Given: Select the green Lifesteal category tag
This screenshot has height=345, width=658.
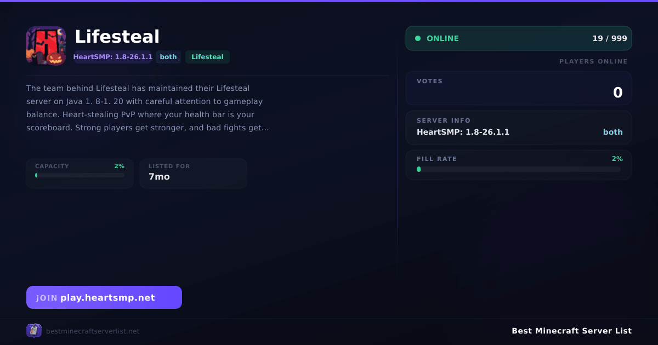Looking at the screenshot, I should coord(207,57).
